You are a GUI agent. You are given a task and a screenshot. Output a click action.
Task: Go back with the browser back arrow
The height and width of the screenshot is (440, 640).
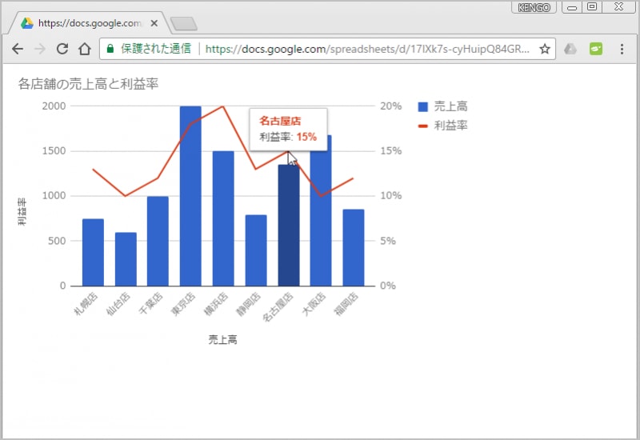pos(18,49)
